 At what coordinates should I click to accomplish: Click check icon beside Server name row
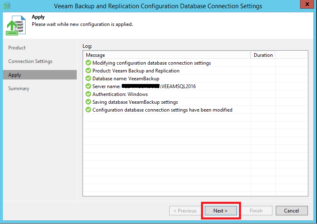click(x=88, y=86)
